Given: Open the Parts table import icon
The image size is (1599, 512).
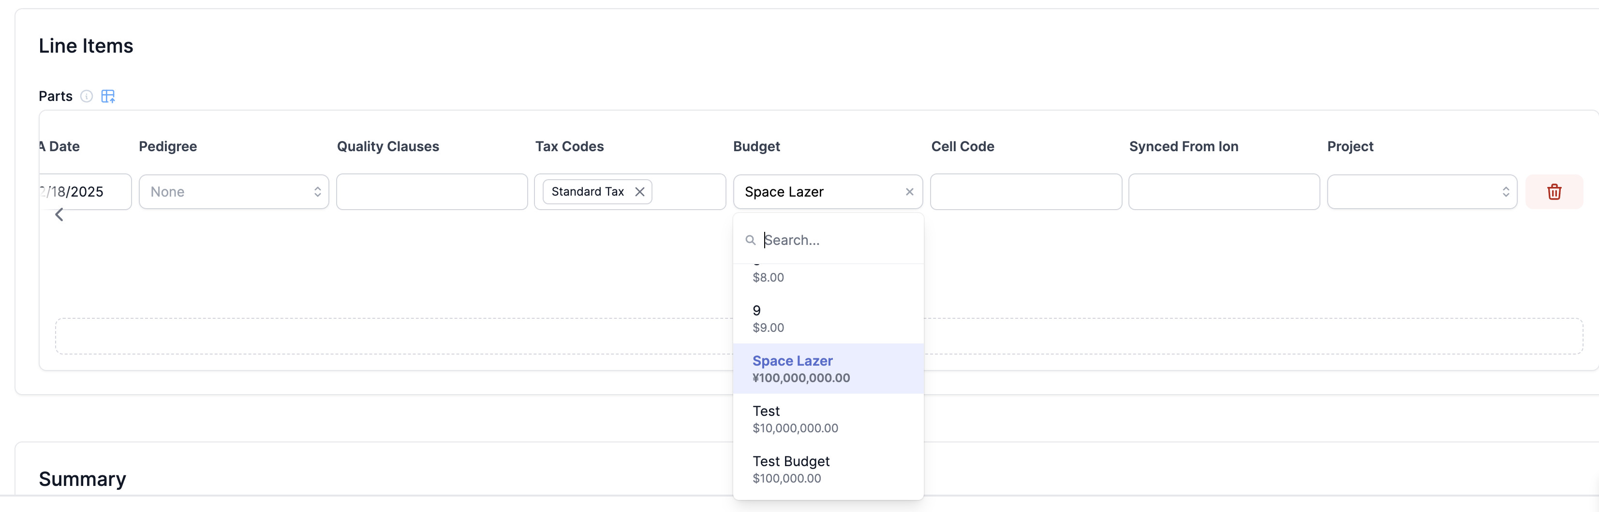Looking at the screenshot, I should [x=108, y=96].
